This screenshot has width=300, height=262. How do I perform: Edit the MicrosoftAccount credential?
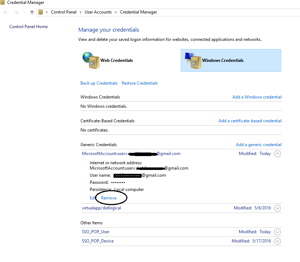click(x=93, y=198)
